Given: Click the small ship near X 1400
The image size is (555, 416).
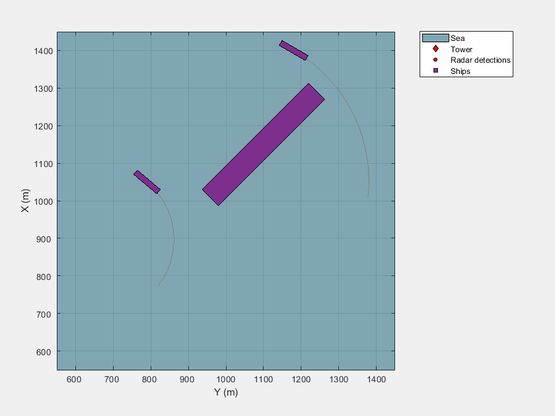Looking at the screenshot, I should [x=293, y=50].
